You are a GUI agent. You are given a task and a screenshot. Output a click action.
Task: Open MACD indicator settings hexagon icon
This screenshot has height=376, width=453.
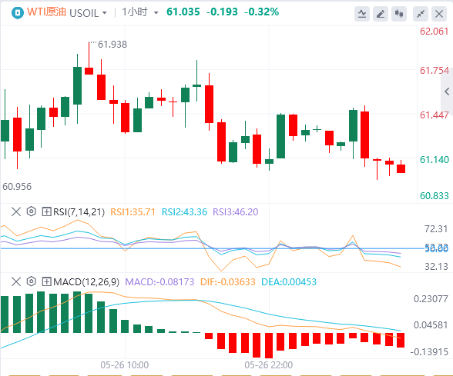pos(31,281)
